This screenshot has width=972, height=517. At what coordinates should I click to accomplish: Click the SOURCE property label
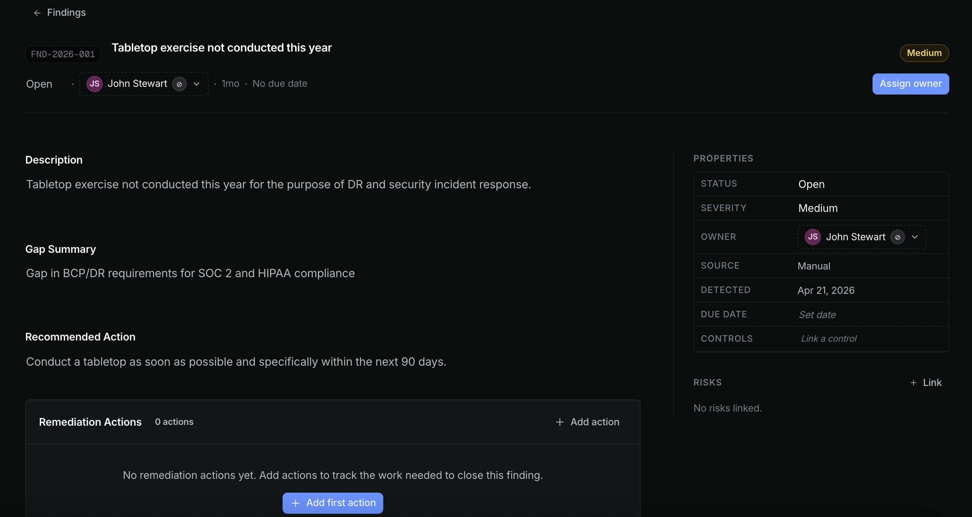[x=720, y=266]
